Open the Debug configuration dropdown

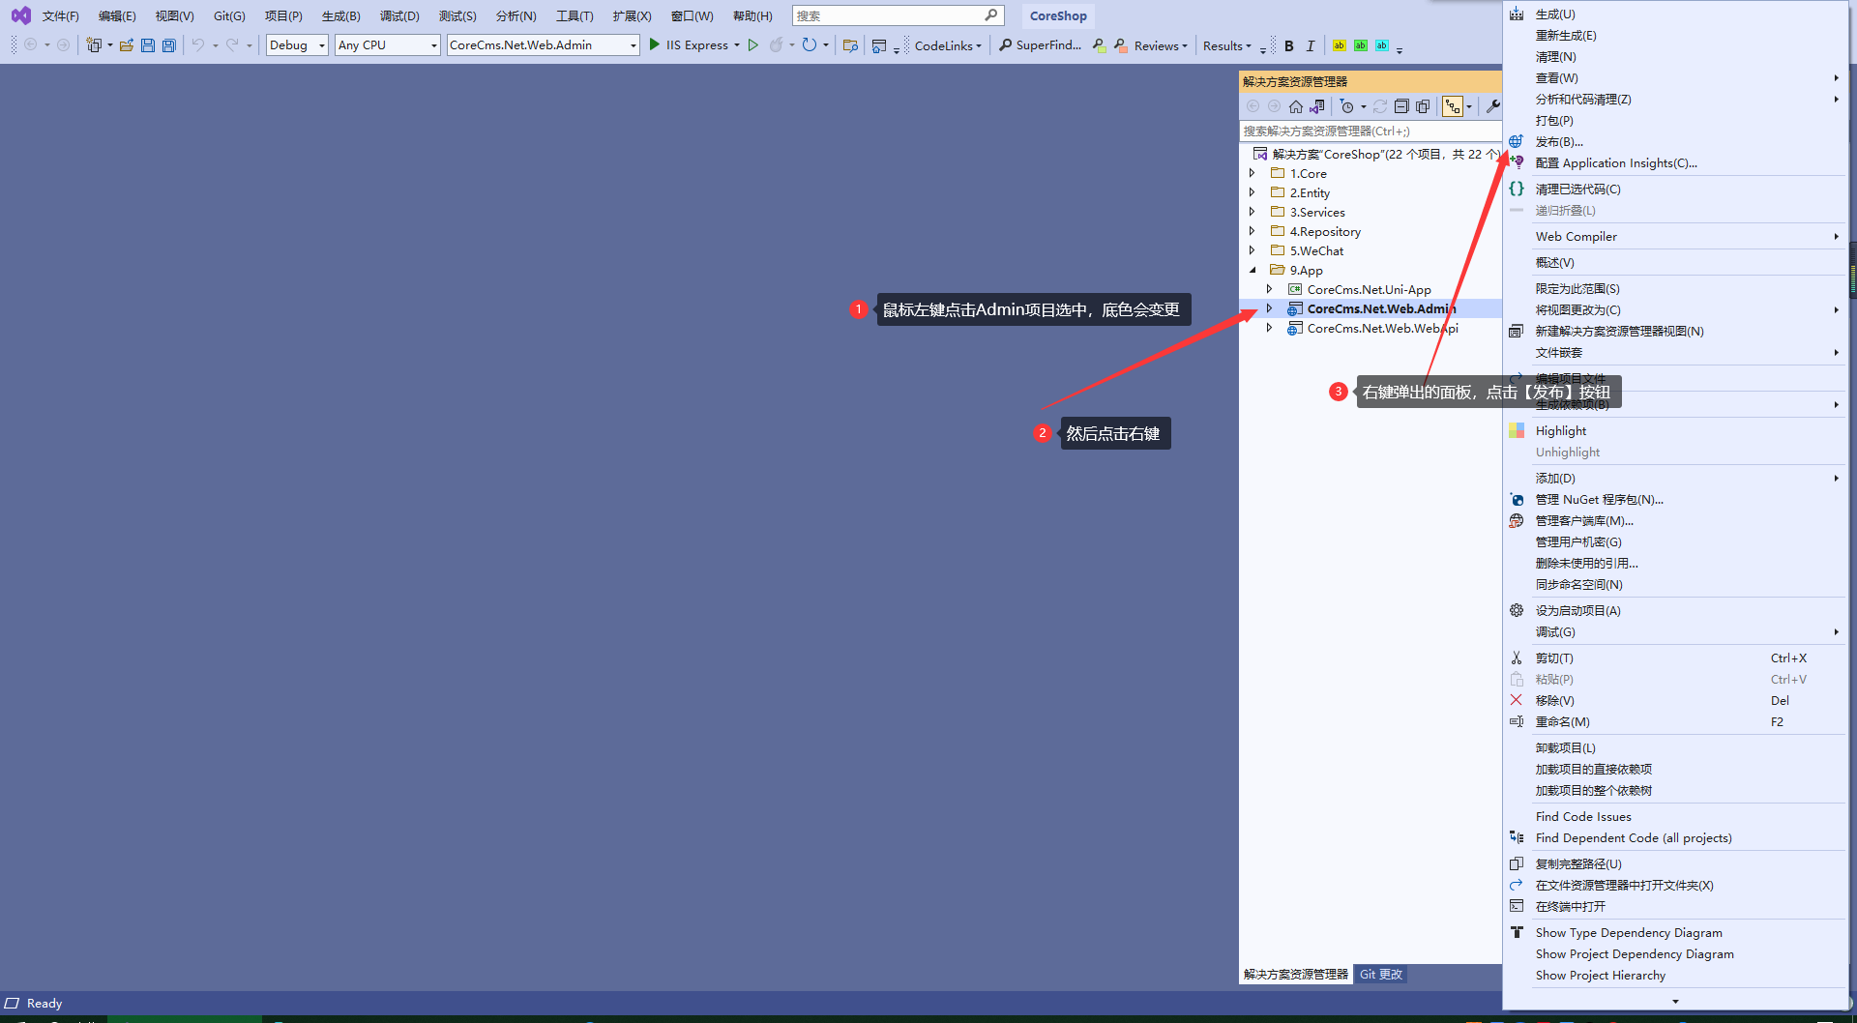pyautogui.click(x=297, y=45)
